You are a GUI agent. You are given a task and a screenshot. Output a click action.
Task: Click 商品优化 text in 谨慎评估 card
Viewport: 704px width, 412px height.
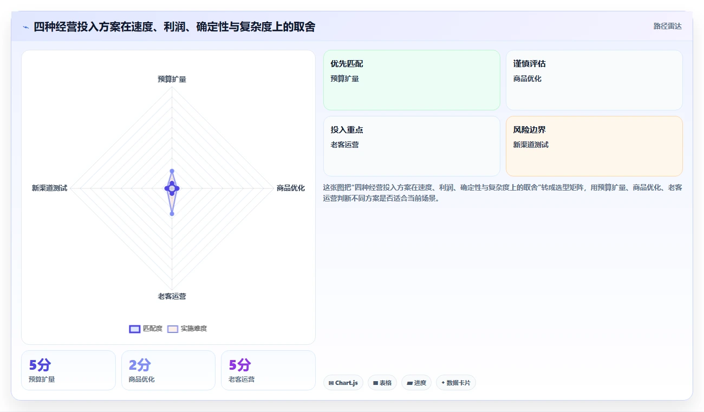coord(527,79)
